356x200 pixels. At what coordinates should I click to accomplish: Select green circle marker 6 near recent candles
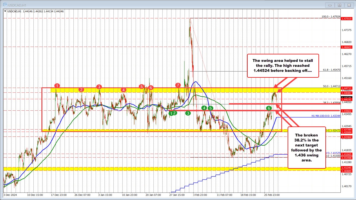point(268,108)
